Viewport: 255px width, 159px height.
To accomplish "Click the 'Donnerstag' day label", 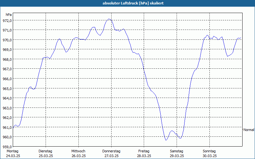I will [111, 151].
